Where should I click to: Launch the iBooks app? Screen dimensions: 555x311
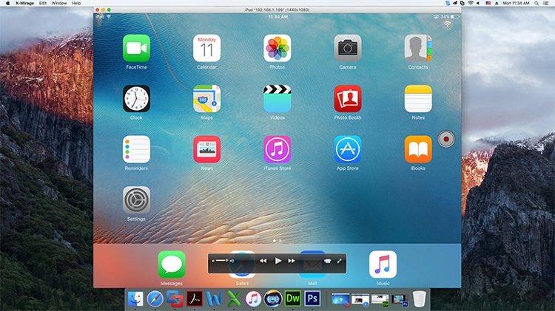(418, 149)
